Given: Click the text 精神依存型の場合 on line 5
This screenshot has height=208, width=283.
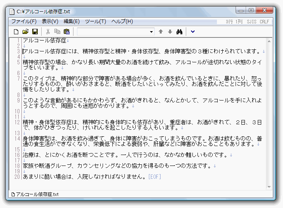Looking at the screenshot, I should 45,62.
